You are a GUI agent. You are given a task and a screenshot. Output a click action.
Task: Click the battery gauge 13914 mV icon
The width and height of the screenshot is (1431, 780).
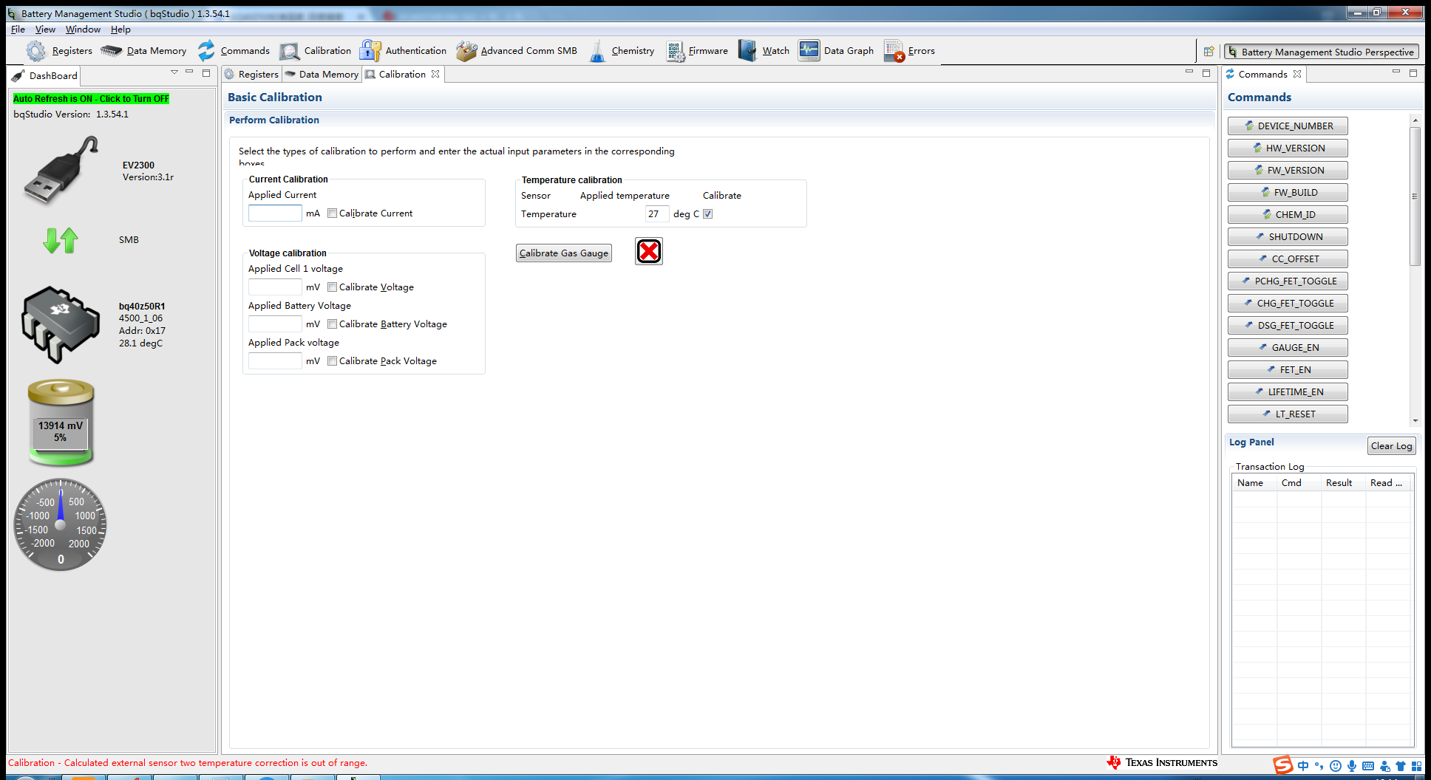(61, 422)
